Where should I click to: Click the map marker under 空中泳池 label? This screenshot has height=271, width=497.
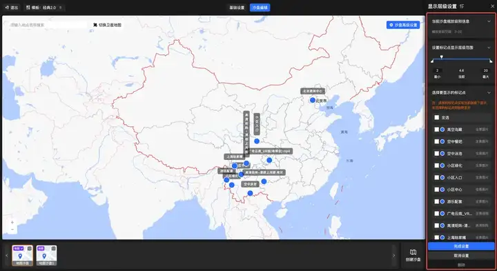250,193
